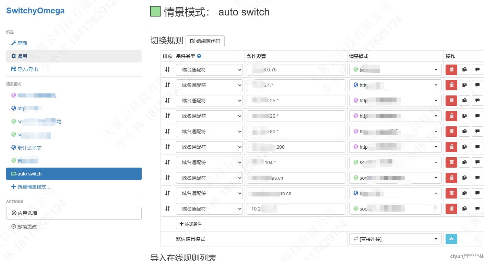Open condition type dropdown for the as.cn rule
Screen dimensions: 484x261
pos(209,178)
